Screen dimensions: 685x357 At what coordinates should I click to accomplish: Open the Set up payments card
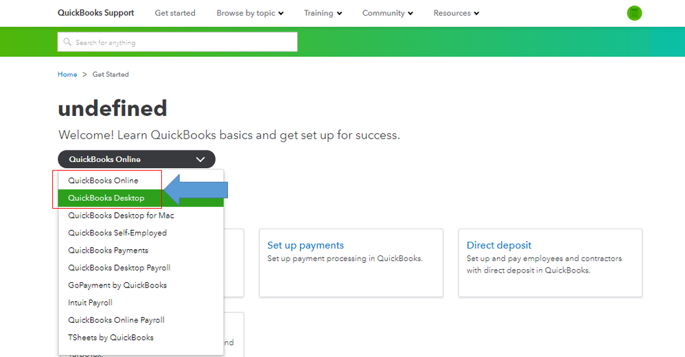351,263
